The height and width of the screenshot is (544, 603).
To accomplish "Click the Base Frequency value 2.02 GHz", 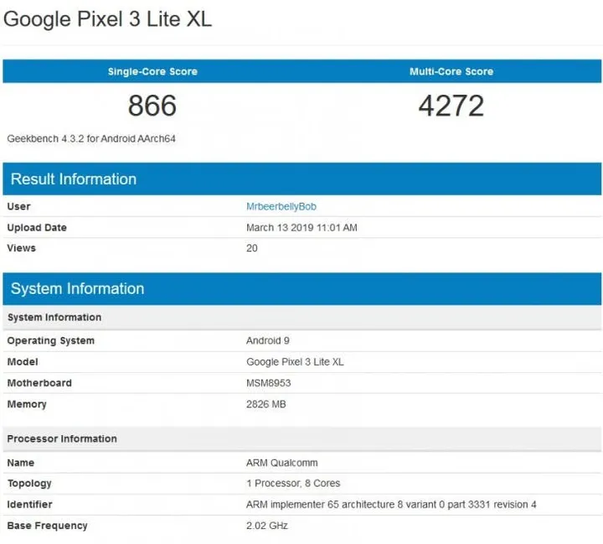I will (267, 526).
